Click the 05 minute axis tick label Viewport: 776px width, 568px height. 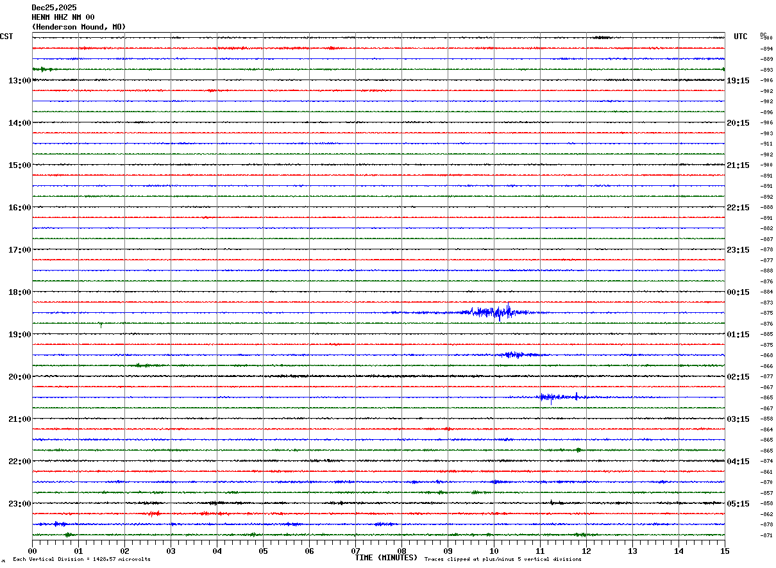(263, 551)
